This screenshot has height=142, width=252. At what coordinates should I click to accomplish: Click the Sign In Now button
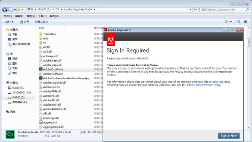(229, 136)
